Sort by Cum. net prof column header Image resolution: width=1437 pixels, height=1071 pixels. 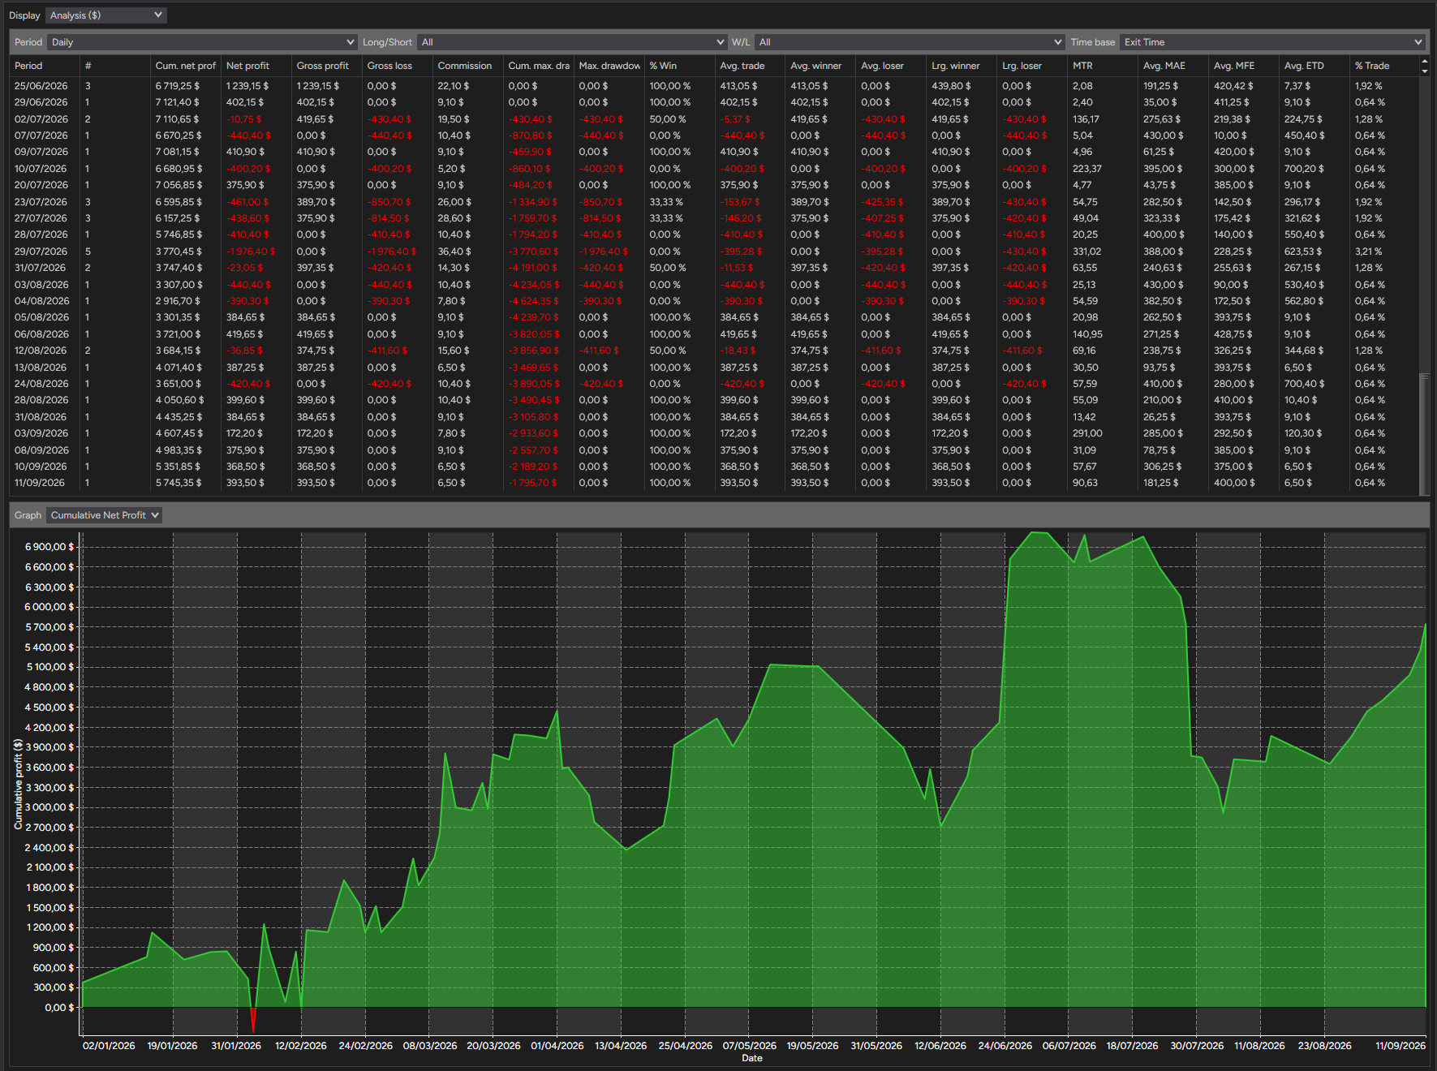coord(185,66)
